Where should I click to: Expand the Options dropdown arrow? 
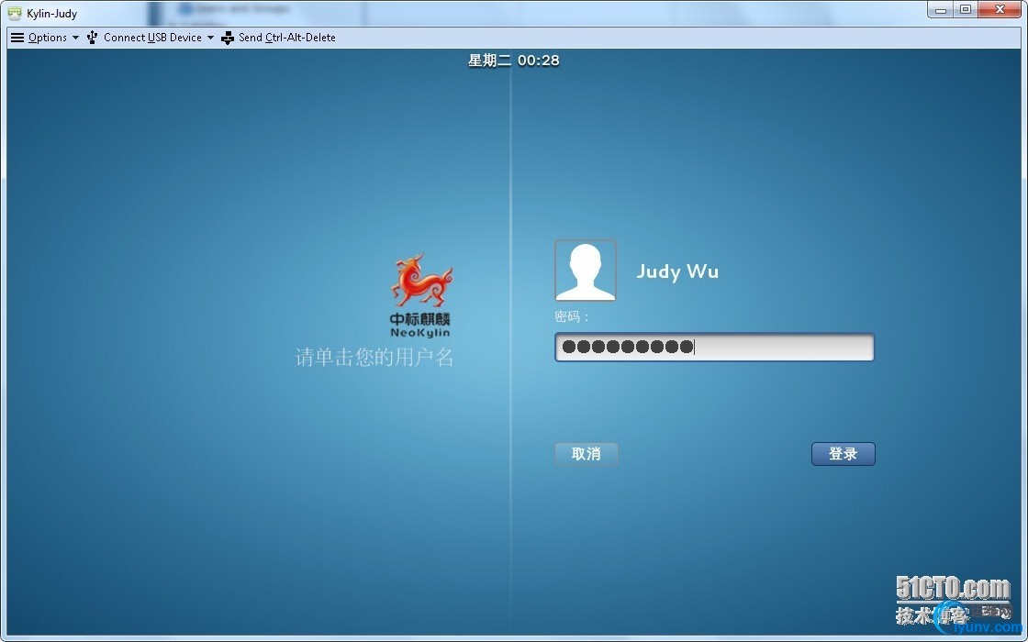75,38
